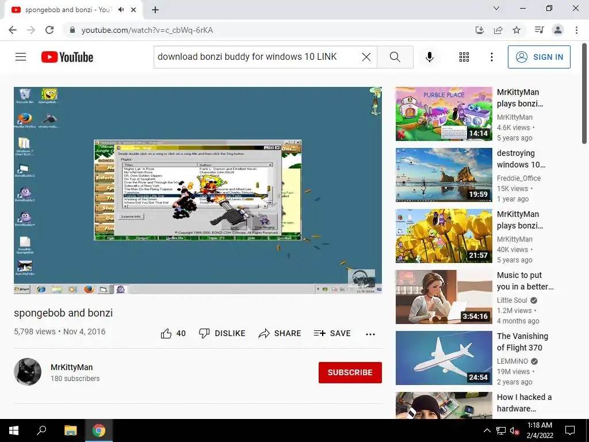Screen dimensions: 589x442
Task: Open Music to put you video thumbnail
Action: click(x=443, y=297)
